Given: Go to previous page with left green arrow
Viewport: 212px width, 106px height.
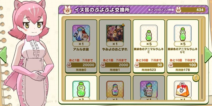Looking at the screenshot, I should (x=3, y=55).
